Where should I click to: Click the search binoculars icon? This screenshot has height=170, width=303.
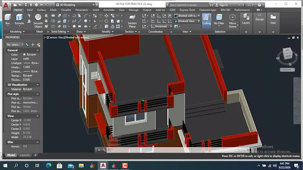211,5
